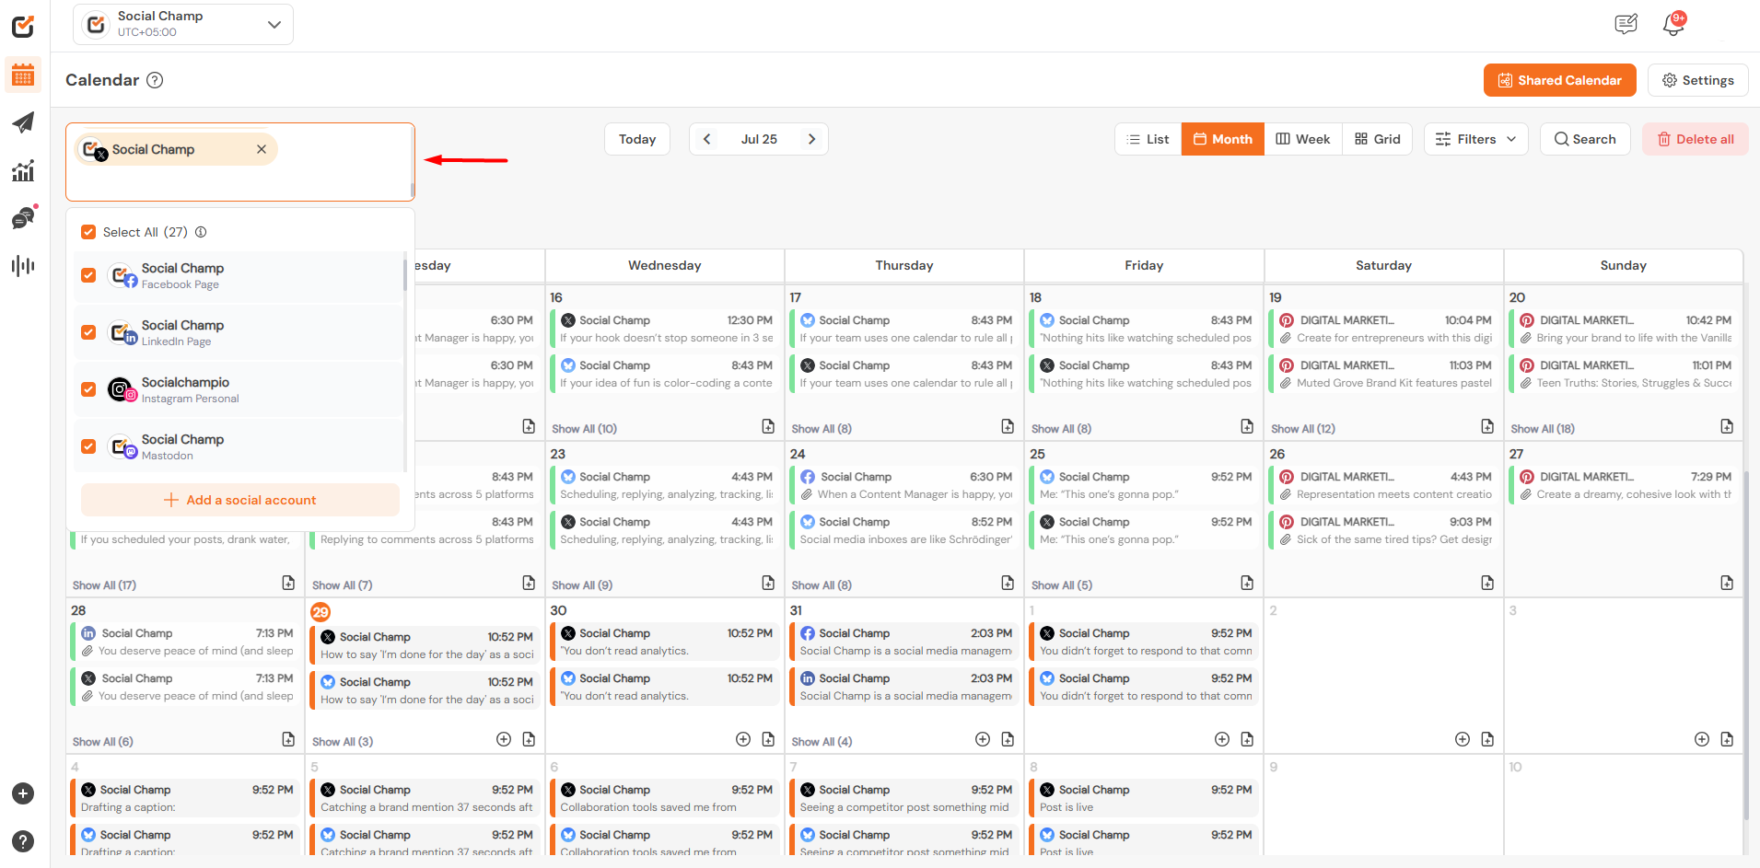
Task: Click the note icon on Thursday 17
Action: click(1008, 426)
